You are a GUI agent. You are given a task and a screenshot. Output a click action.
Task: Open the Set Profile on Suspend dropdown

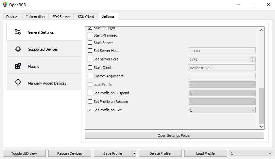(x=222, y=93)
